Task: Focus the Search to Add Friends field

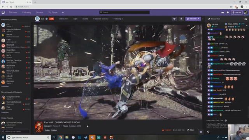Action: pyautogui.click(x=16, y=131)
